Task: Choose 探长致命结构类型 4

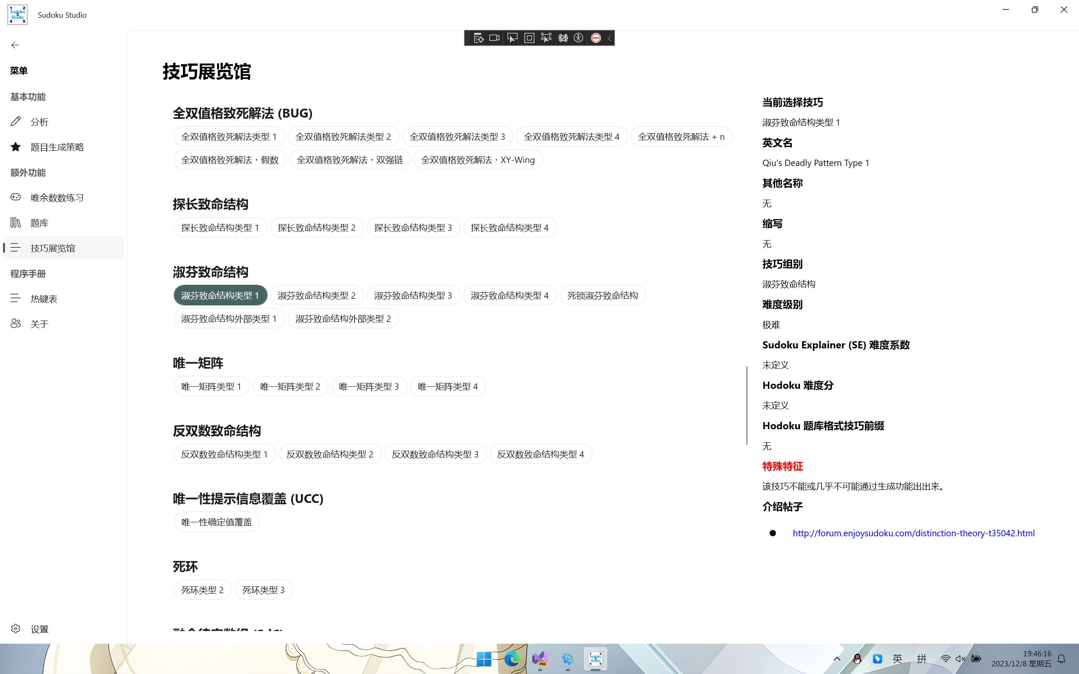Action: pos(510,227)
